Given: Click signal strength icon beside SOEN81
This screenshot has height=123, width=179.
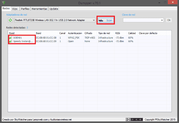Looking at the screenshot, I should 11,38.
